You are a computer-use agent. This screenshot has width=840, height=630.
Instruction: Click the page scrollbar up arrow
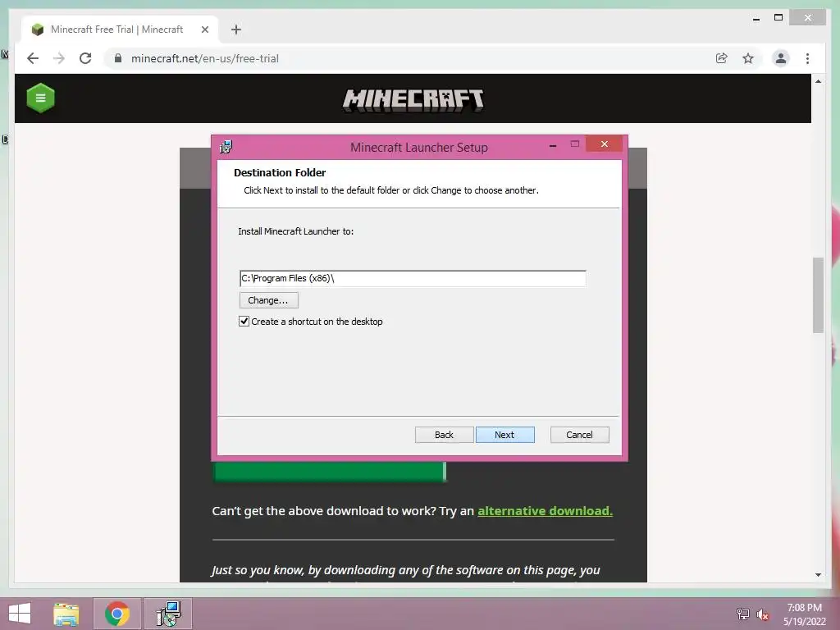tap(818, 81)
